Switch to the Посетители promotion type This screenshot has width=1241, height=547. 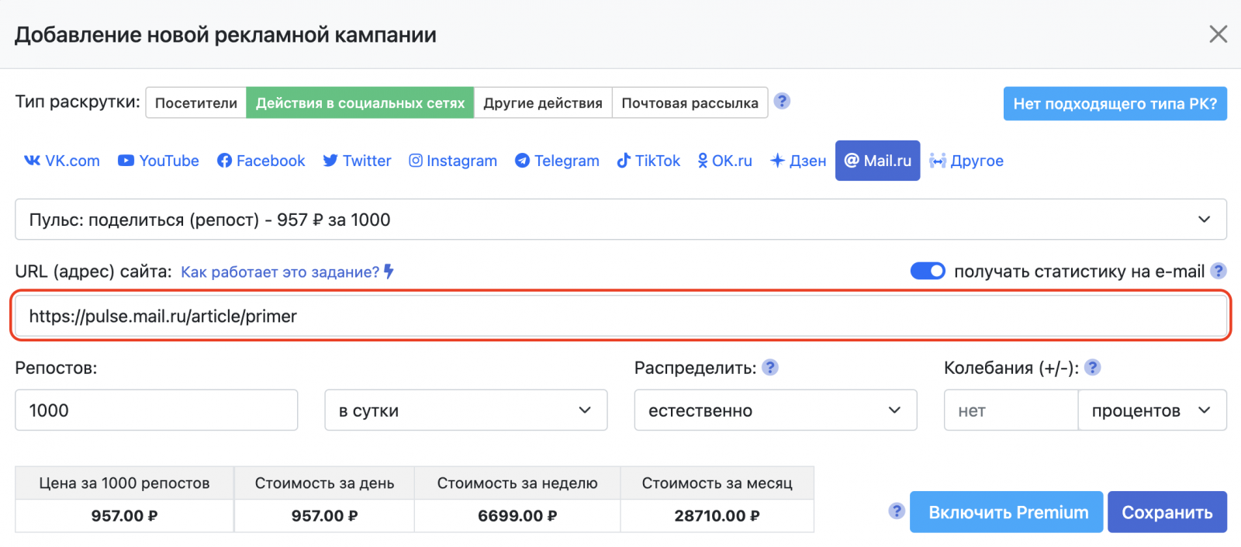coord(196,103)
